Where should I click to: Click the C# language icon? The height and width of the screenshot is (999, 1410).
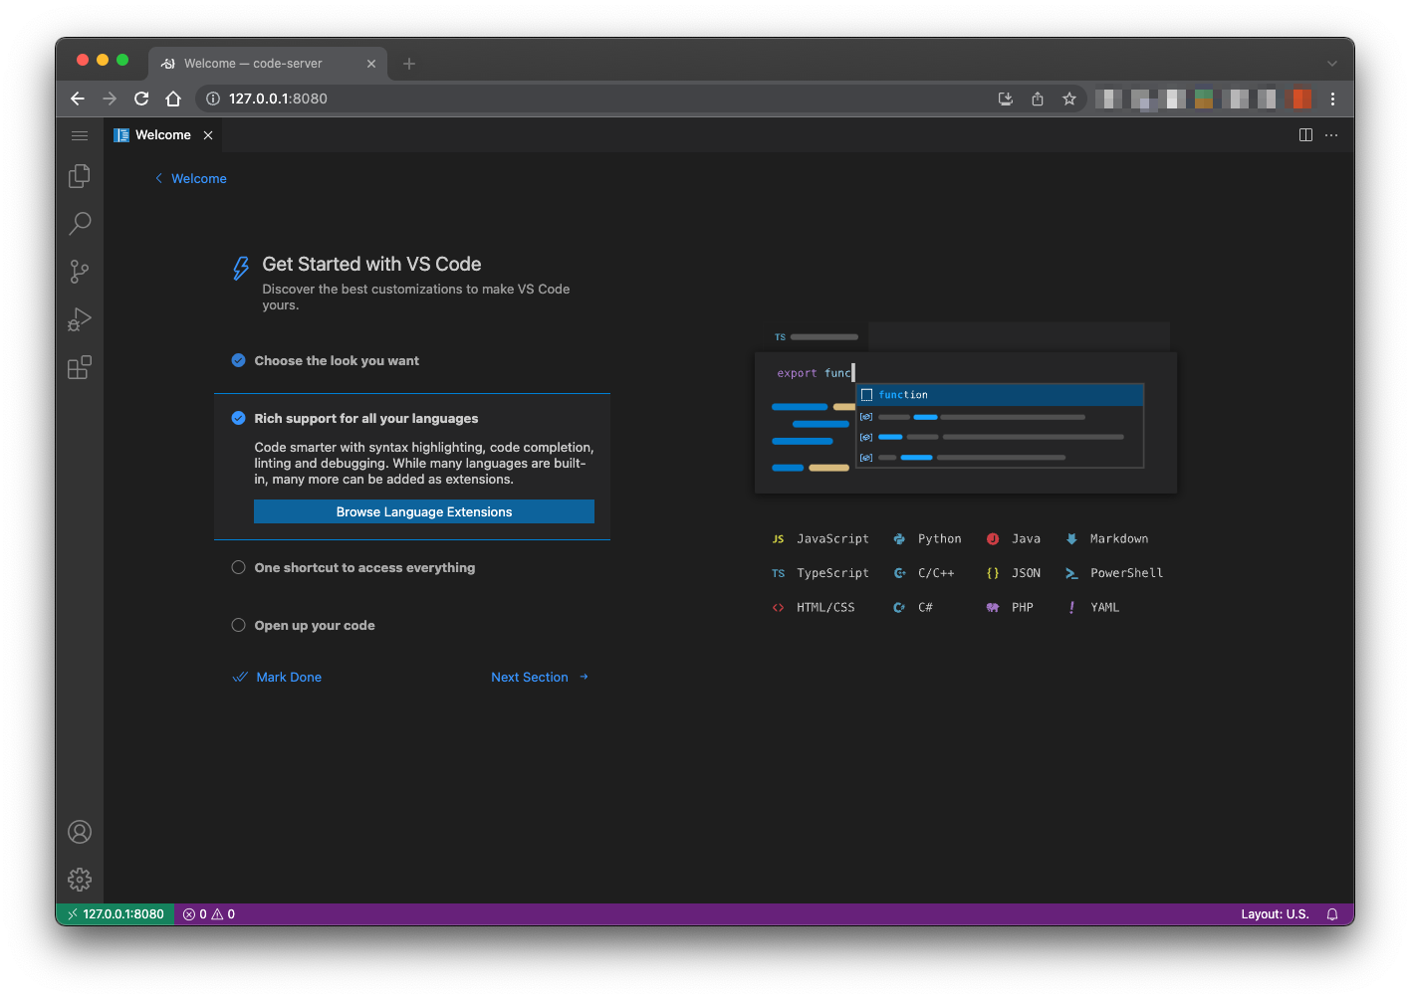tap(899, 607)
